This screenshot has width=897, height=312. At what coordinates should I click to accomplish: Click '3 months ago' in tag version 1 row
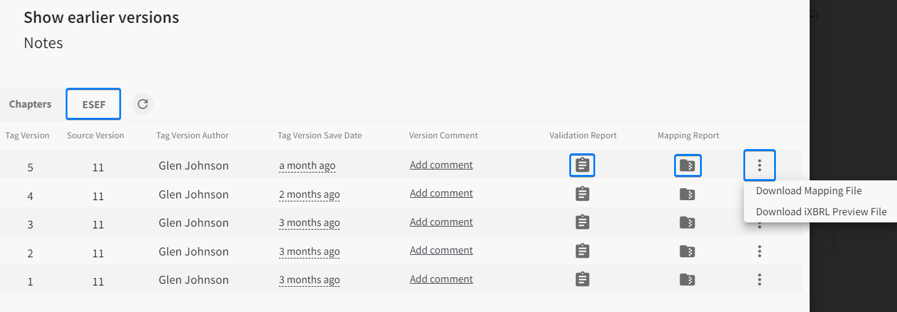[310, 280]
